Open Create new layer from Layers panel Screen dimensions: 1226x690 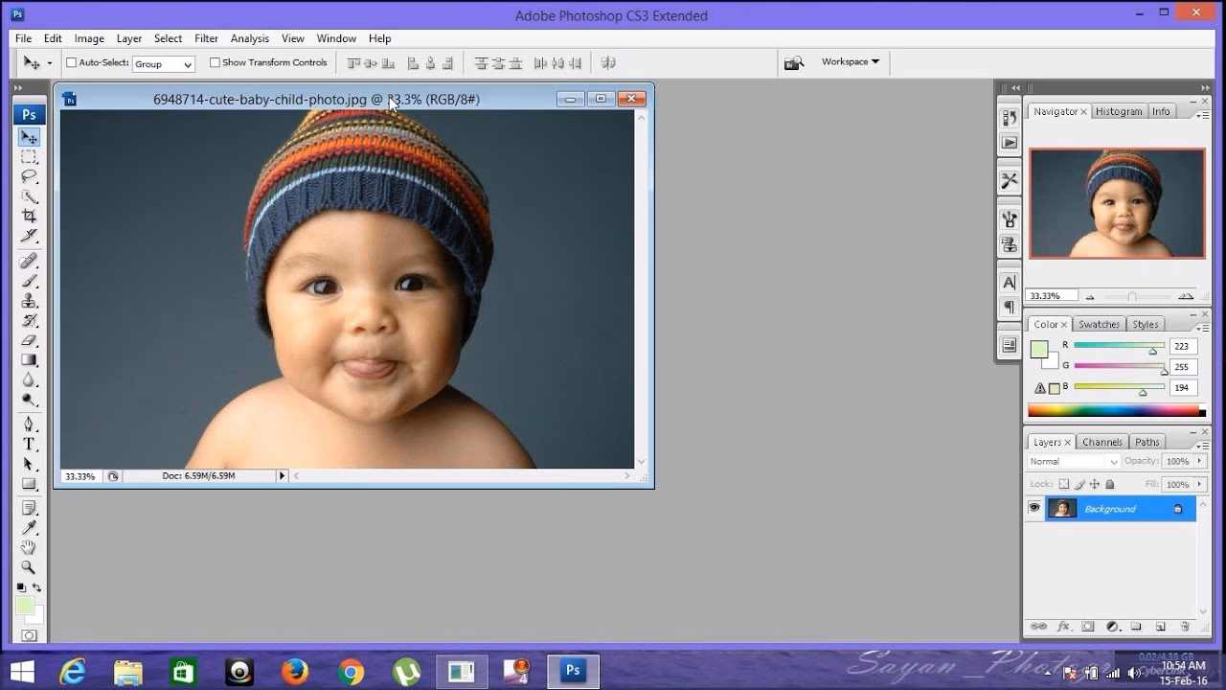pos(1160,626)
